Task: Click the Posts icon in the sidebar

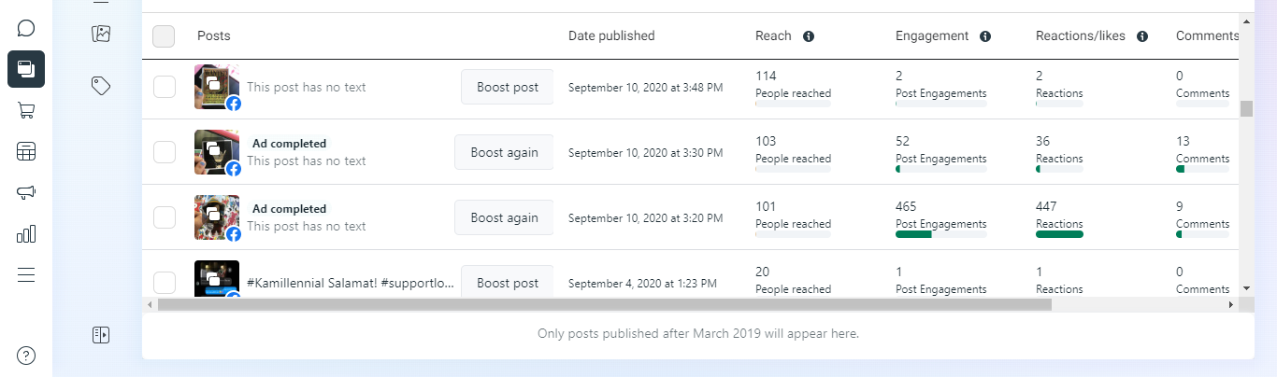Action: tap(26, 69)
